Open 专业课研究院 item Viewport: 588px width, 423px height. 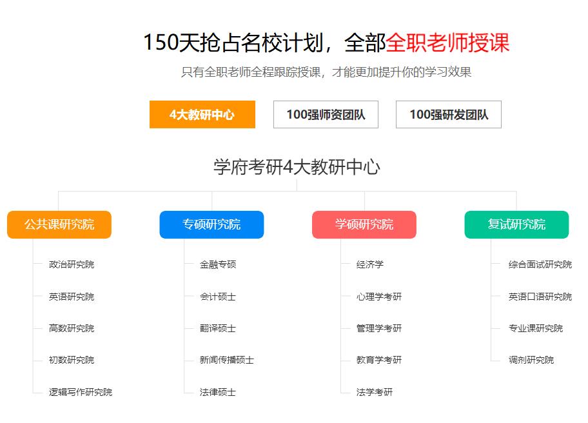[536, 328]
